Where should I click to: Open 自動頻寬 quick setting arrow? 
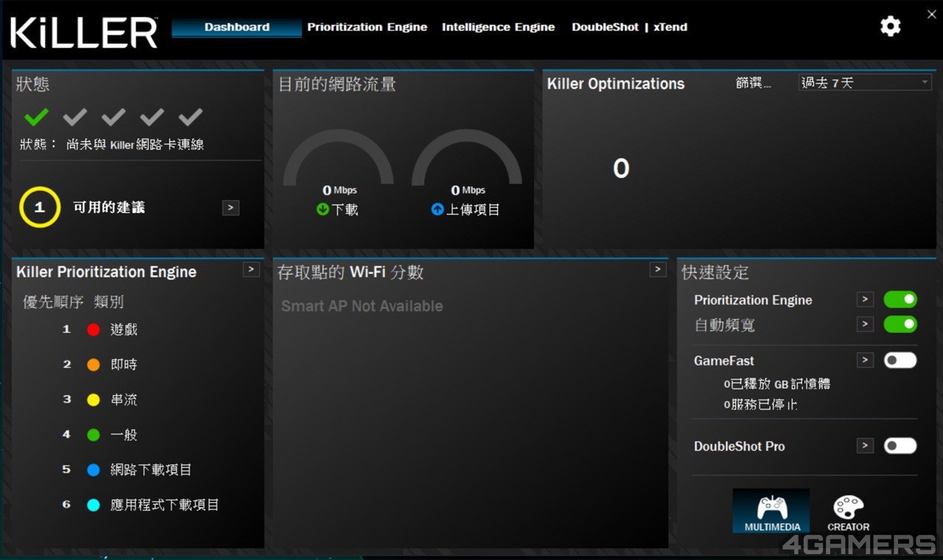click(865, 324)
